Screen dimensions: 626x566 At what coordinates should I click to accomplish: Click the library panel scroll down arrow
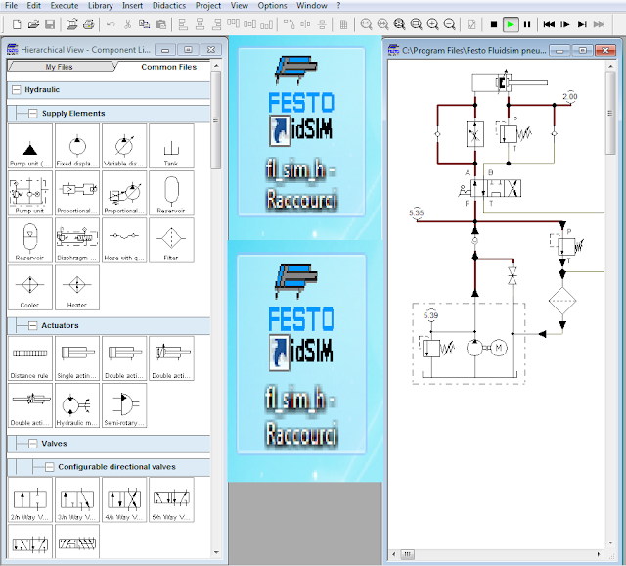[216, 552]
